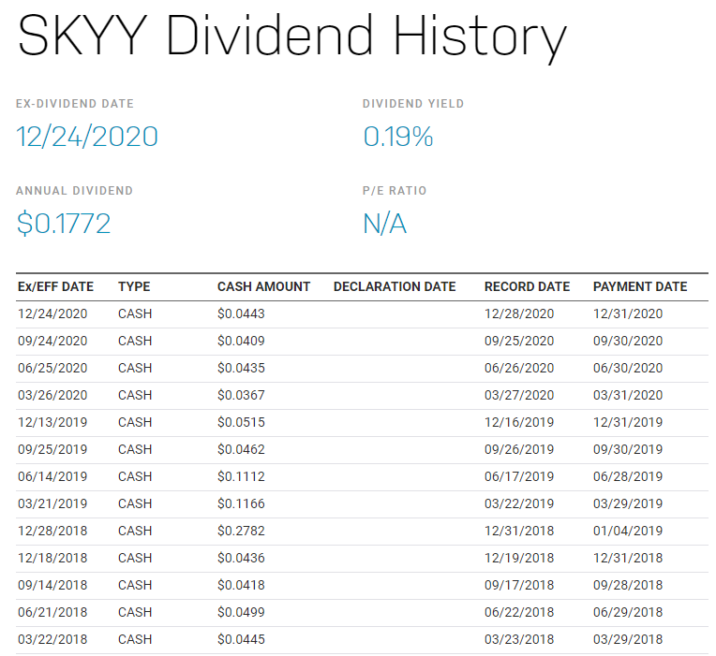This screenshot has height=656, width=716.
Task: Click the dividend yield value 0.19%
Action: (x=398, y=137)
